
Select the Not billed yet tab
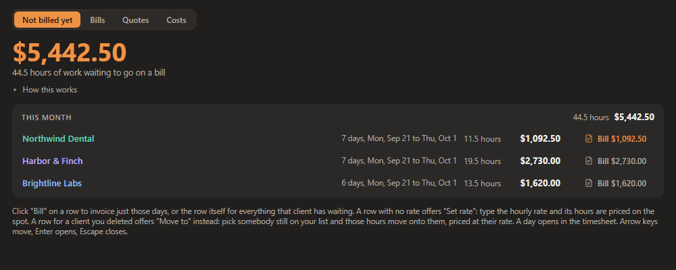[47, 20]
